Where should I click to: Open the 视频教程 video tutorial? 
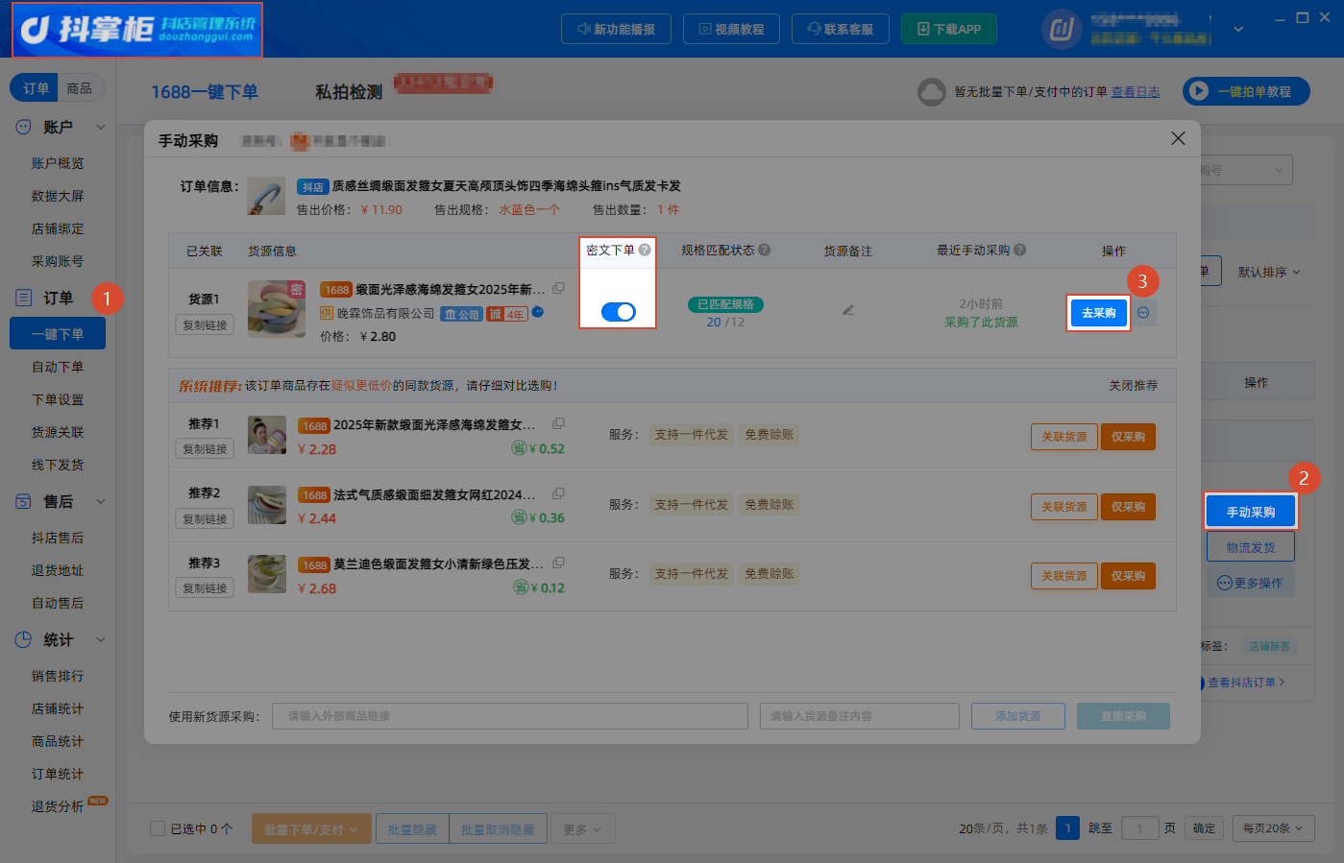coord(731,29)
